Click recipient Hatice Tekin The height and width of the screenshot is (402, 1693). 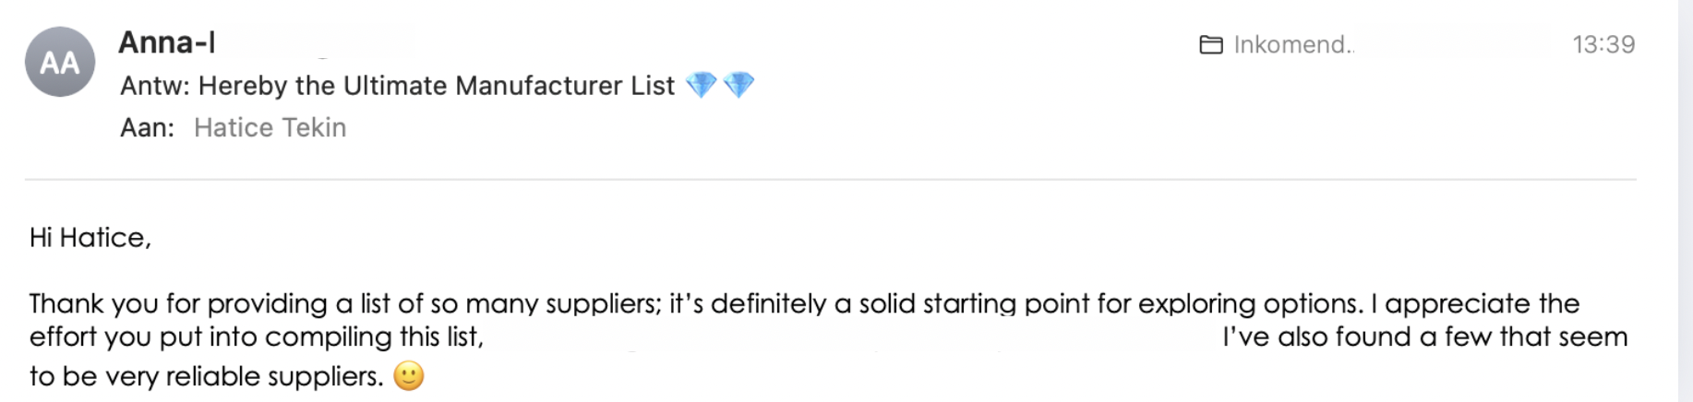tap(270, 127)
